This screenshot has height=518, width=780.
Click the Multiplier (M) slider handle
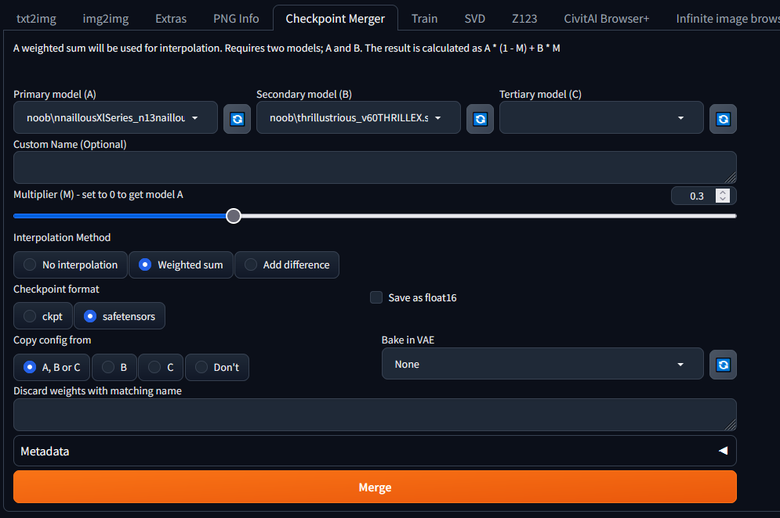tap(234, 216)
